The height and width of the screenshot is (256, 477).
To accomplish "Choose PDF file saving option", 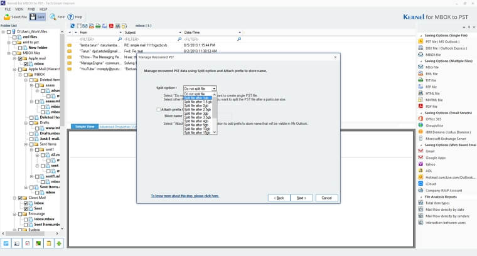I will [x=431, y=107].
